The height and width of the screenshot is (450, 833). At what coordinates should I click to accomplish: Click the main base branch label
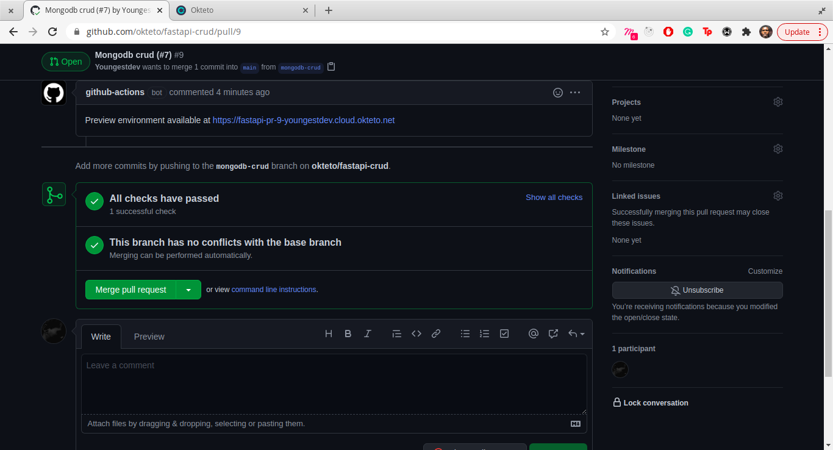click(249, 68)
